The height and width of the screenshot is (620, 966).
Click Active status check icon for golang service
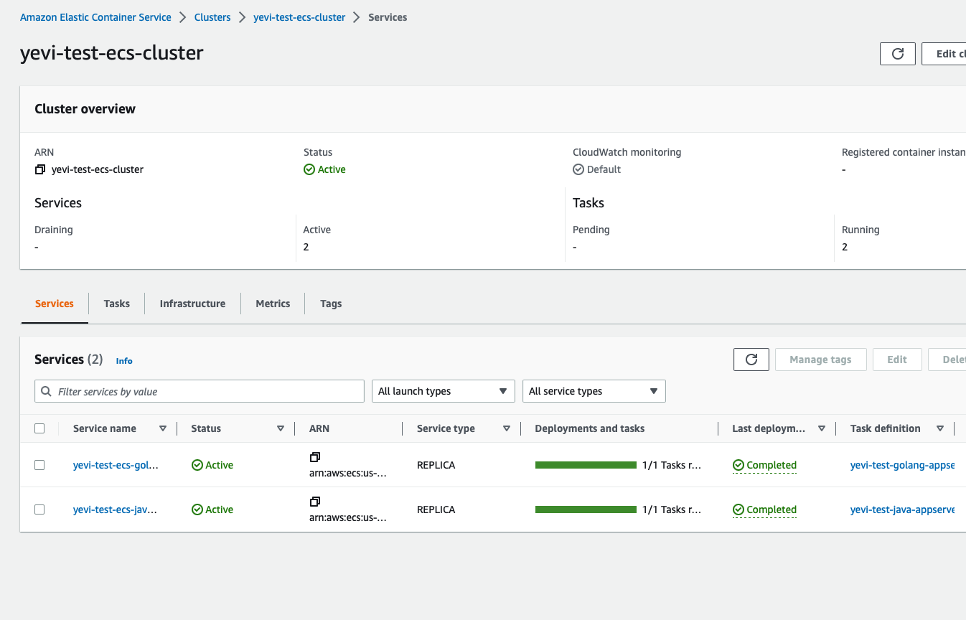[197, 465]
